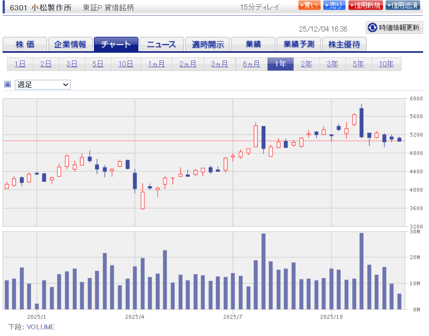Click the small blue square icon beside 週足

click(x=7, y=84)
